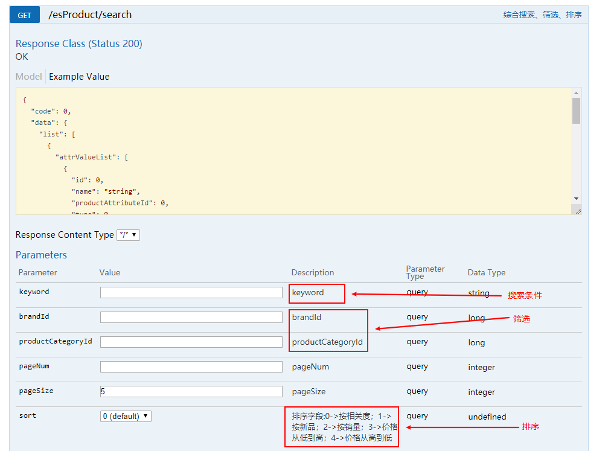Click the example JSON response box

click(298, 151)
